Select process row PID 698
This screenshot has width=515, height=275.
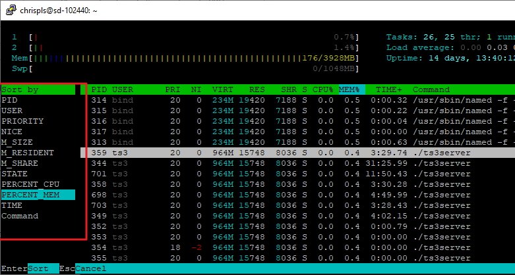(297, 195)
